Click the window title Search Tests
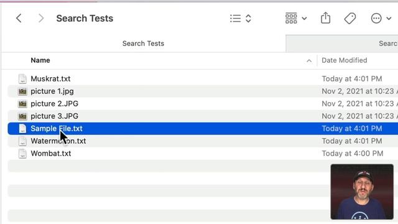The image size is (398, 224). click(x=85, y=18)
